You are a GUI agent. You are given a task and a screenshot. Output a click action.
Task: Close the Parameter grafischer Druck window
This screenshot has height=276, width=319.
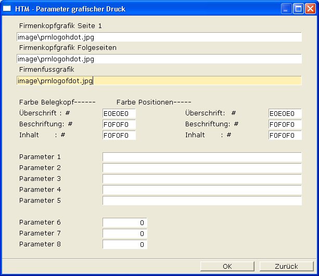coord(309,9)
